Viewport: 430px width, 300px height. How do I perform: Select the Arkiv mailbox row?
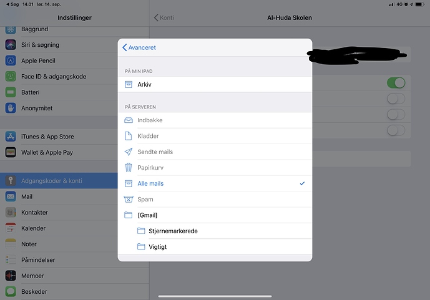[215, 84]
